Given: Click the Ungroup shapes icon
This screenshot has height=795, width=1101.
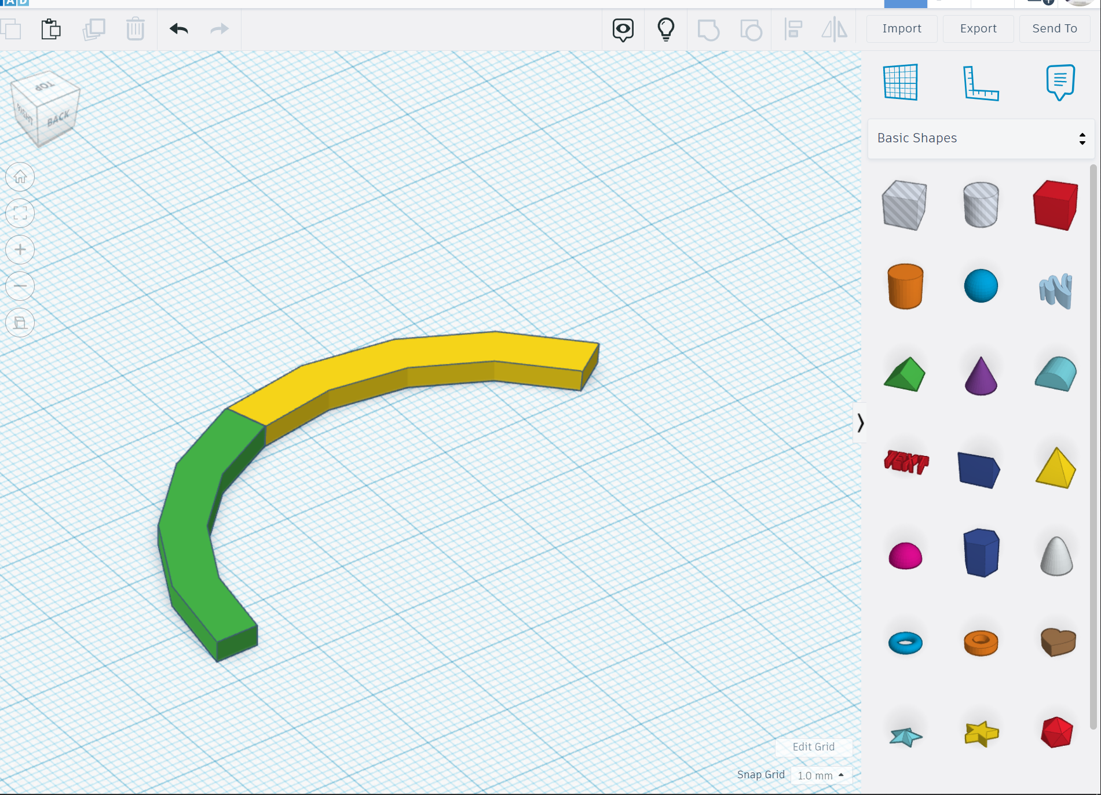Looking at the screenshot, I should [x=751, y=30].
